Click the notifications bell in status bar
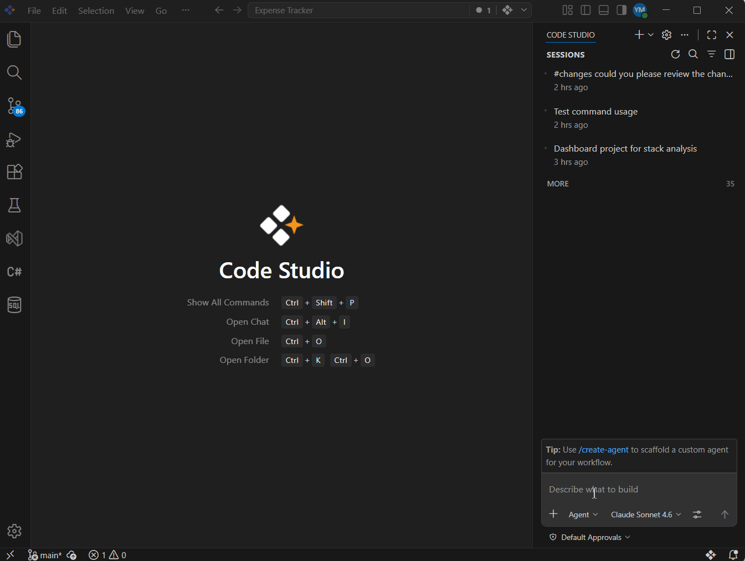The height and width of the screenshot is (561, 745). pyautogui.click(x=733, y=554)
